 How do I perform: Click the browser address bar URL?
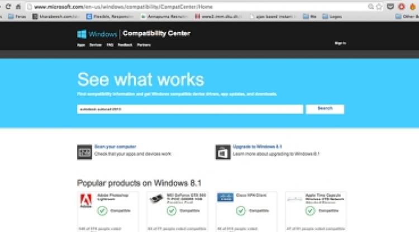point(123,7)
